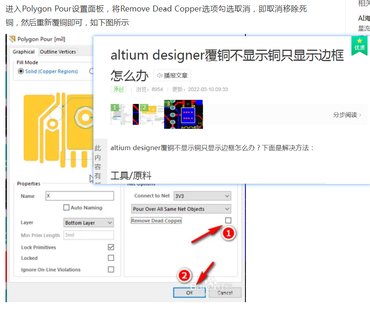The image size is (370, 309).
Task: Select Solid (Copper Regions) fill mode
Action: tap(21, 71)
